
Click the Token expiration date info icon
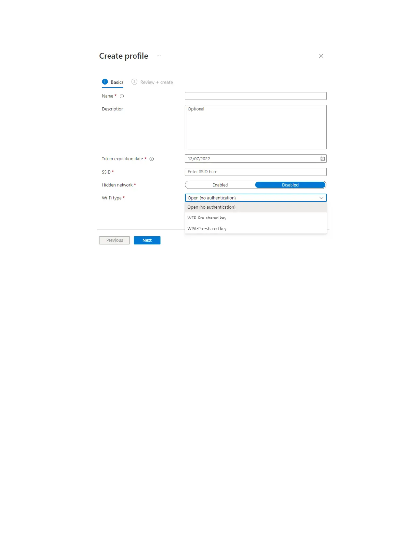point(152,159)
